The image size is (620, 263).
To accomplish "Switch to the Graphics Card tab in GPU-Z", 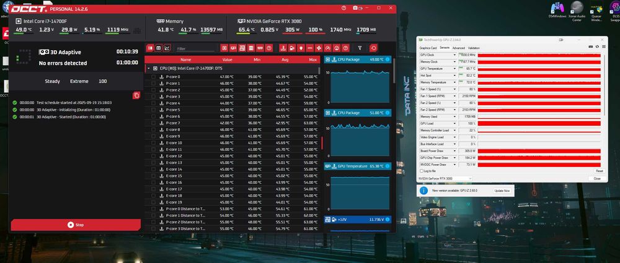I will tap(428, 48).
